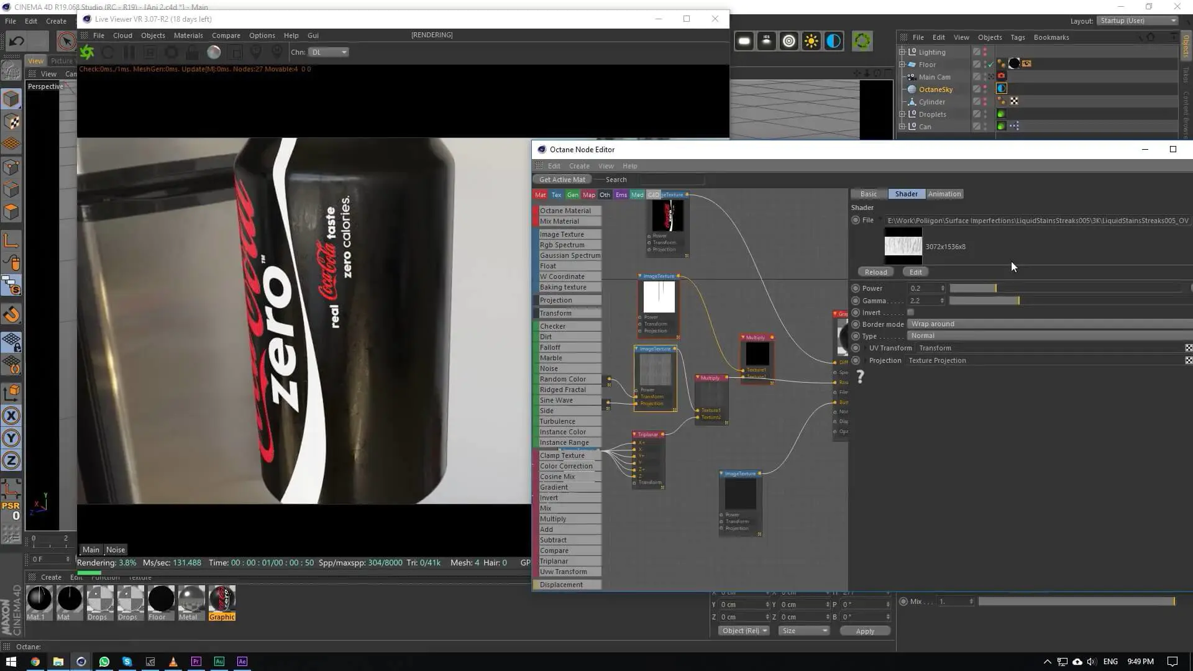Switch to the Noise tab in Live Viewer
Viewport: 1193px width, 671px height.
pyautogui.click(x=116, y=550)
